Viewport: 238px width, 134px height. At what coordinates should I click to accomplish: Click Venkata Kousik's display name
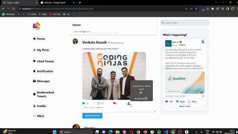(x=94, y=42)
